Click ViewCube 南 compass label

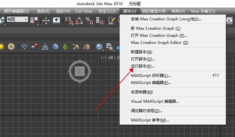click(80, 82)
